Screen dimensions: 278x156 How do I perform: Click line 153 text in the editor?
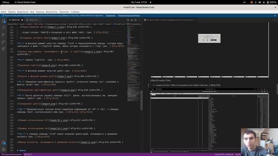pyautogui.click(x=65, y=32)
